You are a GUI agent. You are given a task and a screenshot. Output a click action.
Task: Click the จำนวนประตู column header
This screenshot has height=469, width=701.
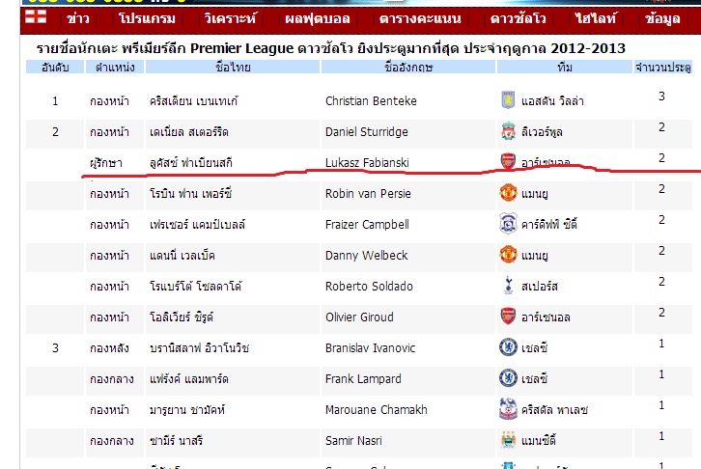coord(663,68)
